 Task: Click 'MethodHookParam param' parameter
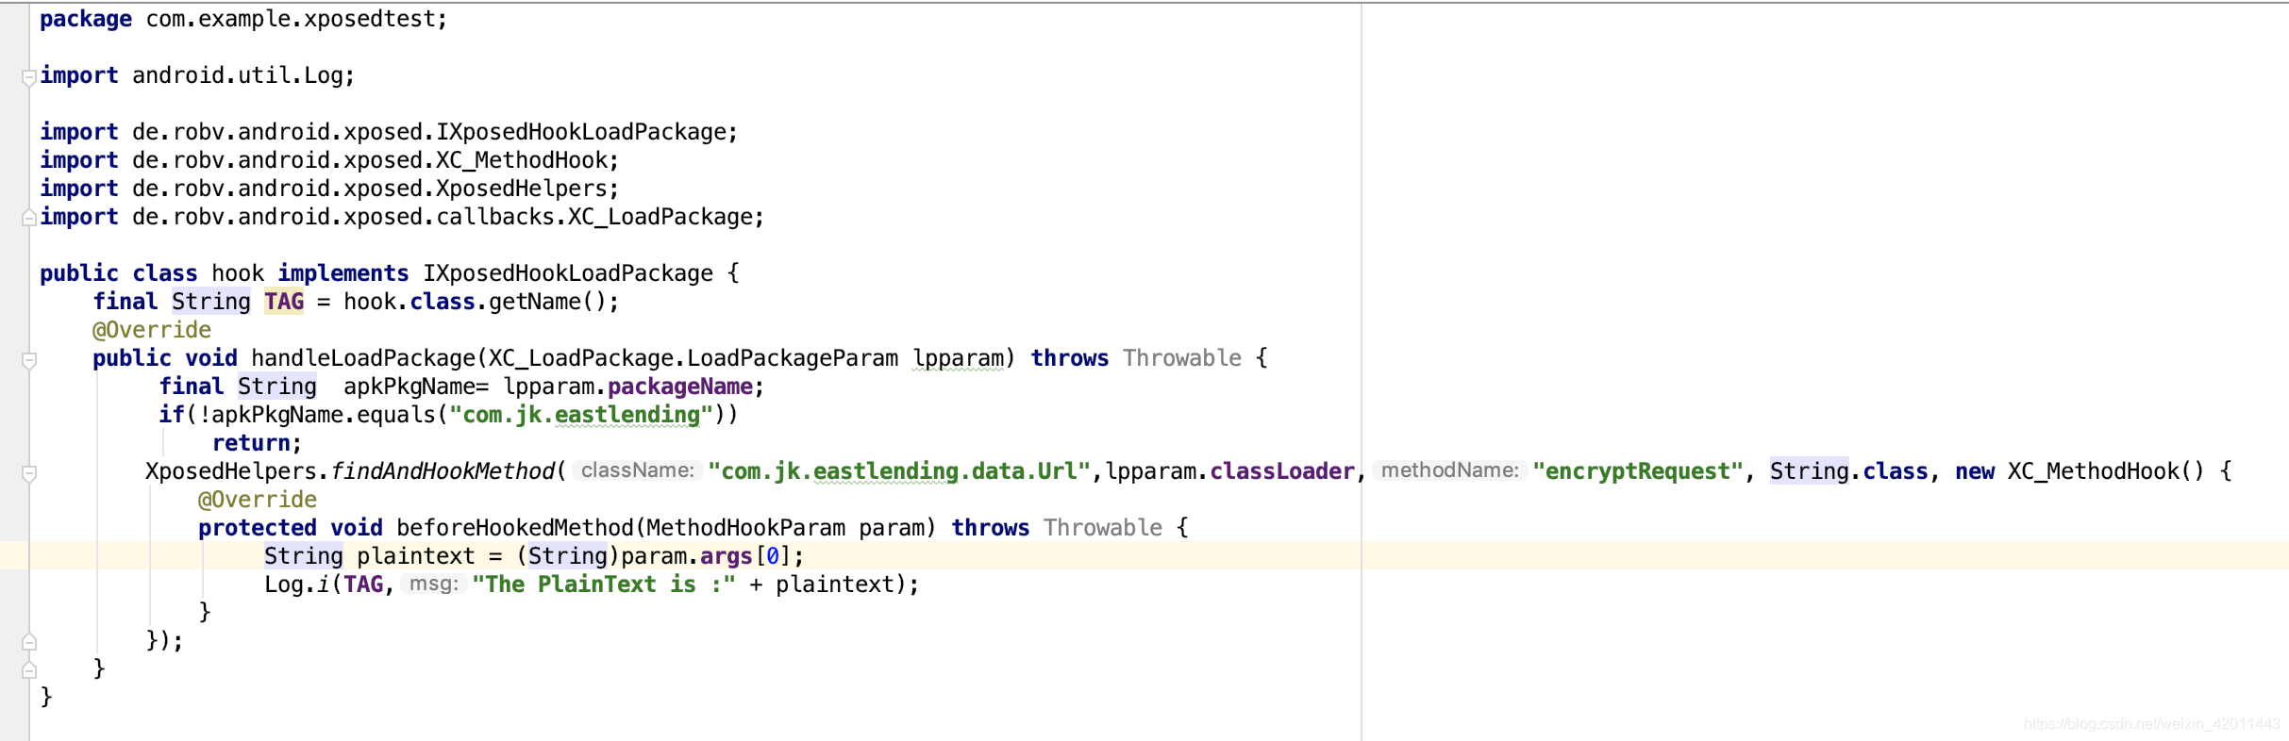[x=786, y=528]
